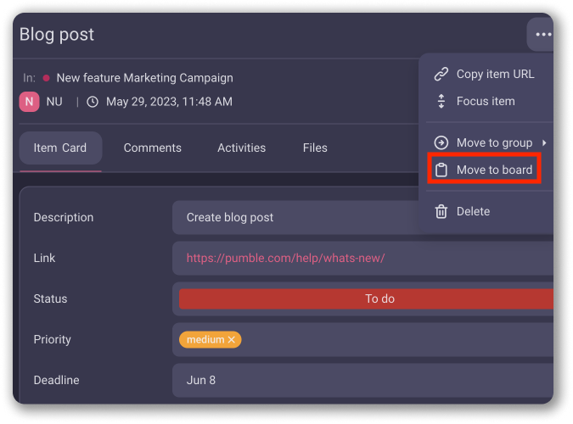Switch to the Comments tab
573x424 pixels.
[152, 148]
